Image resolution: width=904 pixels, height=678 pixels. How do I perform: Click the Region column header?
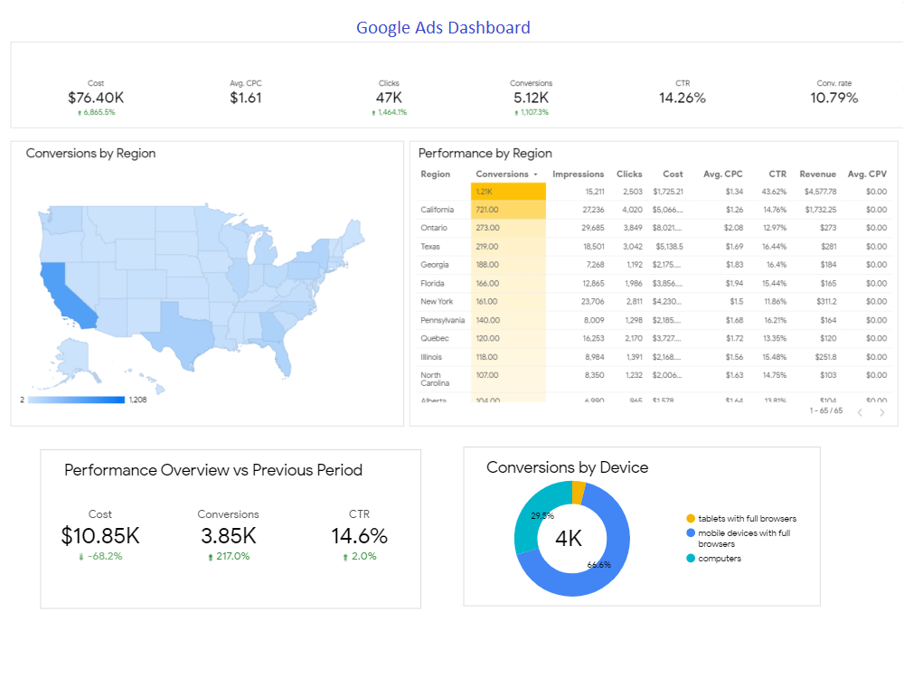point(436,174)
